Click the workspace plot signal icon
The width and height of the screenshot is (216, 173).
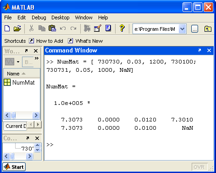(x=10, y=62)
